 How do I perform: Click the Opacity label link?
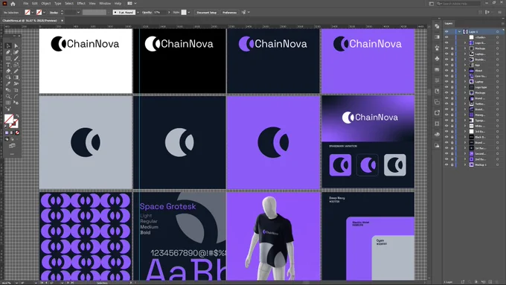tap(147, 12)
